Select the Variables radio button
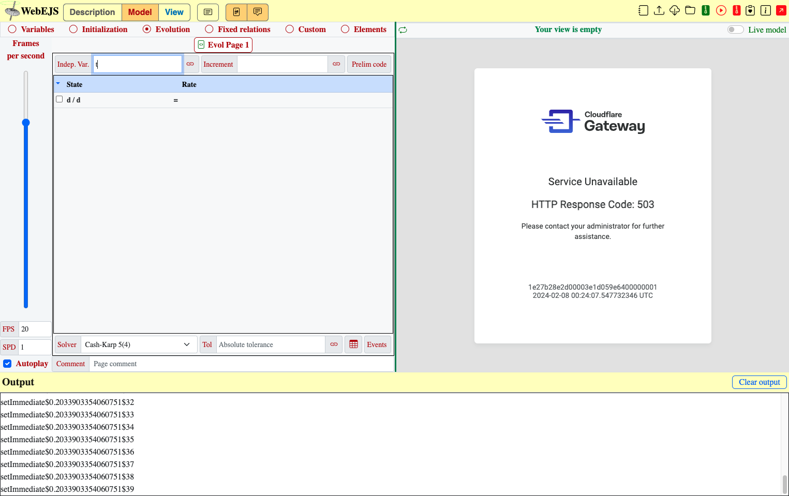The image size is (789, 496). click(12, 29)
